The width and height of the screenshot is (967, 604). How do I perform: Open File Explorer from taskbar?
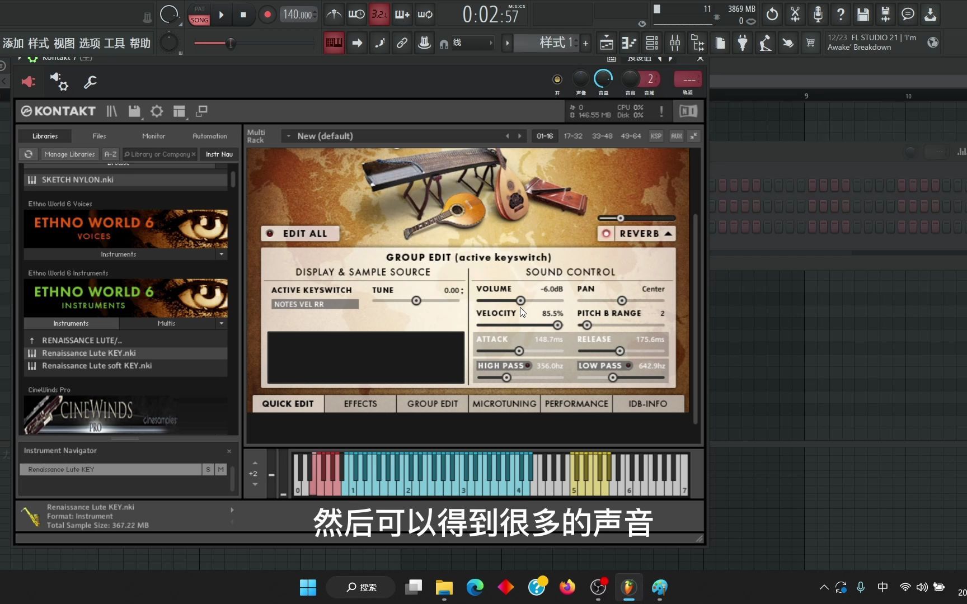tap(444, 587)
